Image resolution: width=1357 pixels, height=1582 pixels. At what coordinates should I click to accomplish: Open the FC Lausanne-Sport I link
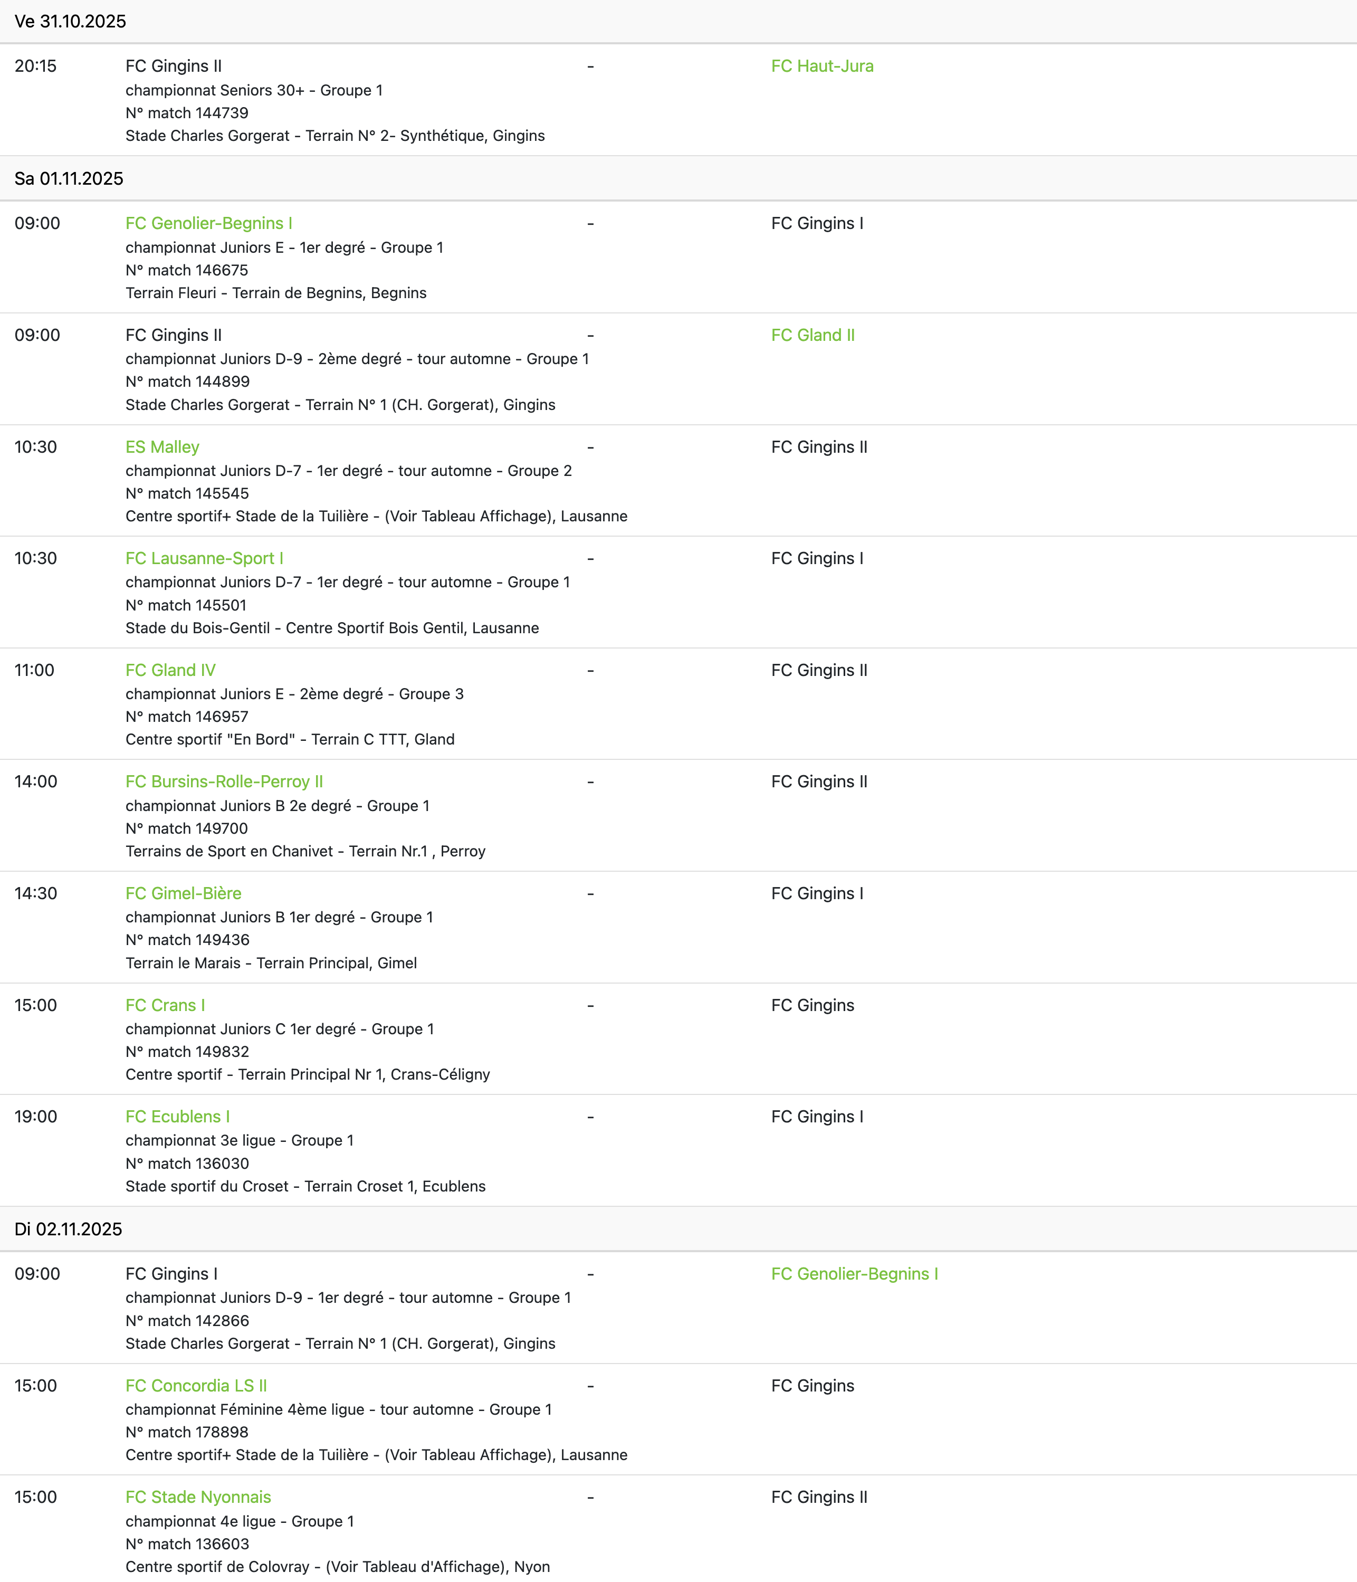(204, 559)
